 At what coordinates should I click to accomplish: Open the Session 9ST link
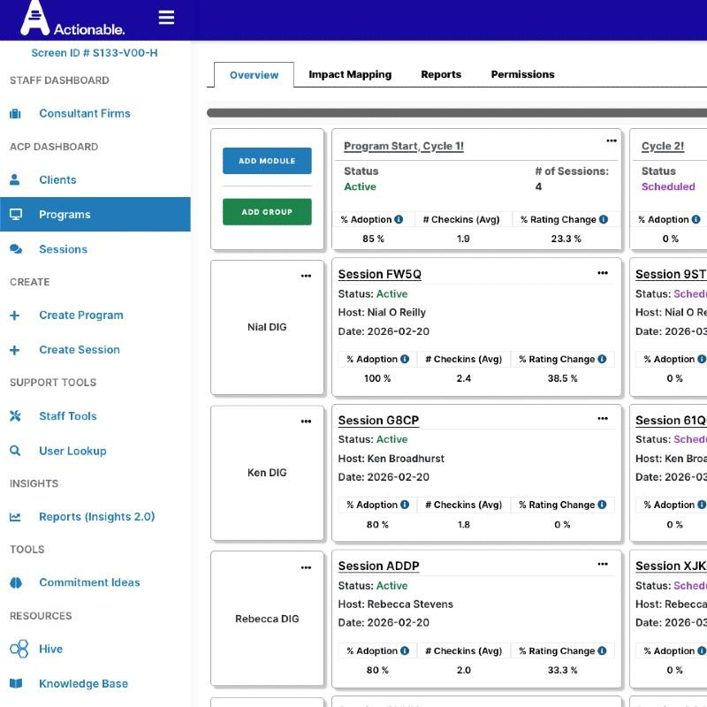pyautogui.click(x=671, y=274)
